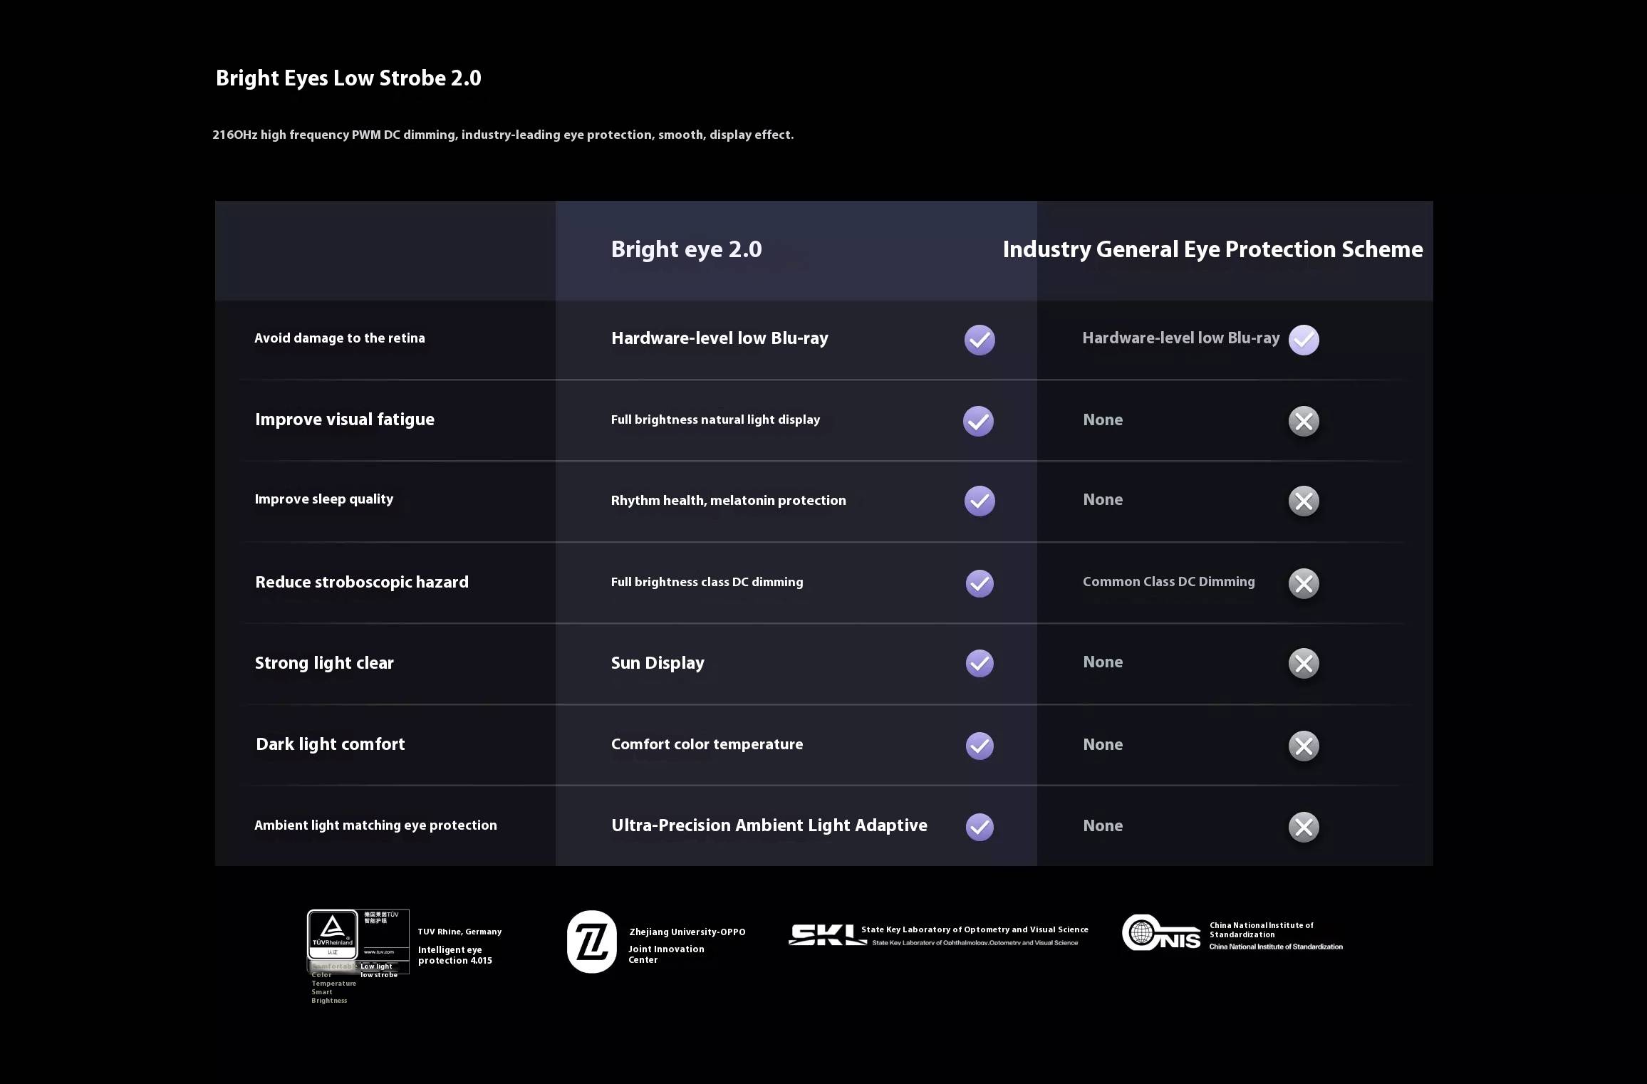Click checkmark next to Full brightness natural light display

click(978, 421)
